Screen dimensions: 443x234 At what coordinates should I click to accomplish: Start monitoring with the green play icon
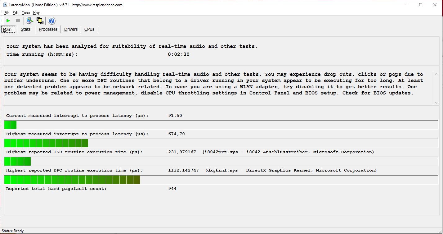click(x=8, y=21)
